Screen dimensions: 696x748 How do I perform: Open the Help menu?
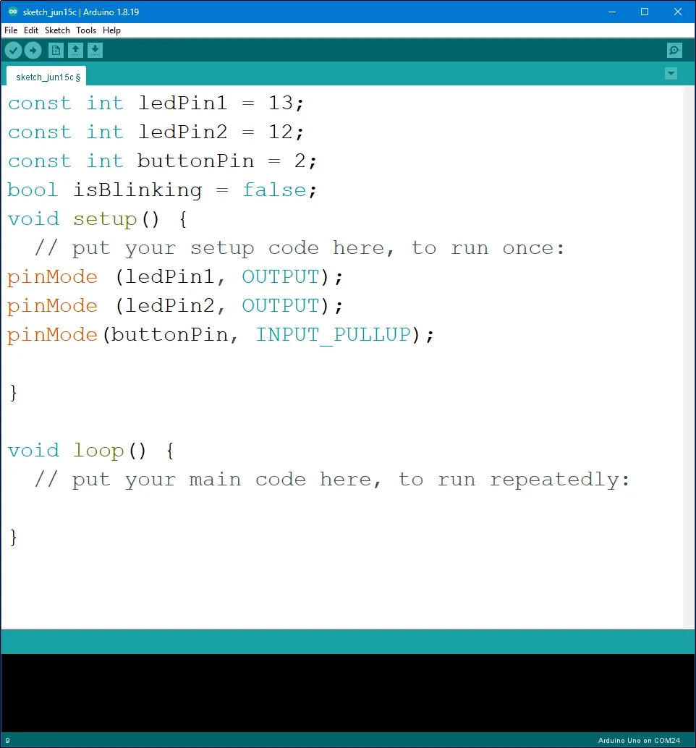click(111, 30)
